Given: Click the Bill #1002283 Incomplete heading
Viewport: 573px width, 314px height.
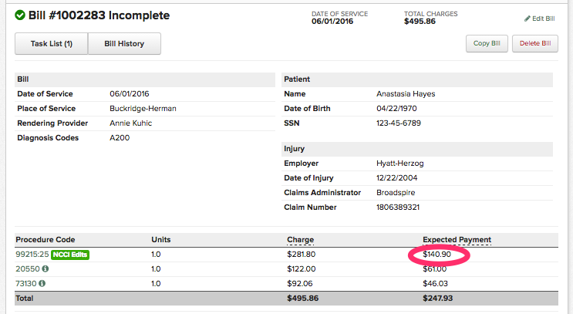Looking at the screenshot, I should tap(99, 15).
